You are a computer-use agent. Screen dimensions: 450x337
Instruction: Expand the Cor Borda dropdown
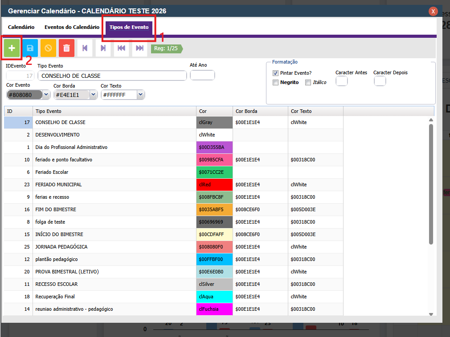(x=93, y=95)
